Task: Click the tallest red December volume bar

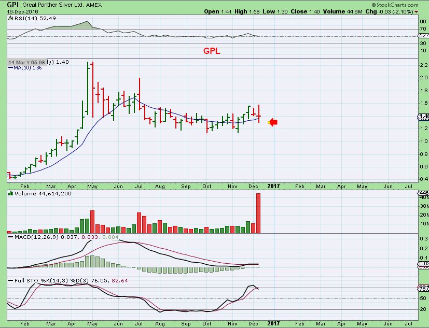Action: [258, 213]
